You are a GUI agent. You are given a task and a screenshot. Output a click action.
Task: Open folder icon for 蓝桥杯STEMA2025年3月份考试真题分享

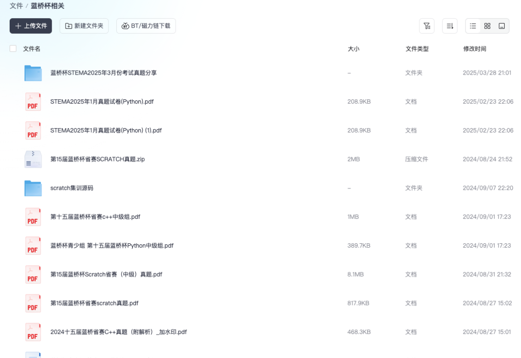33,73
